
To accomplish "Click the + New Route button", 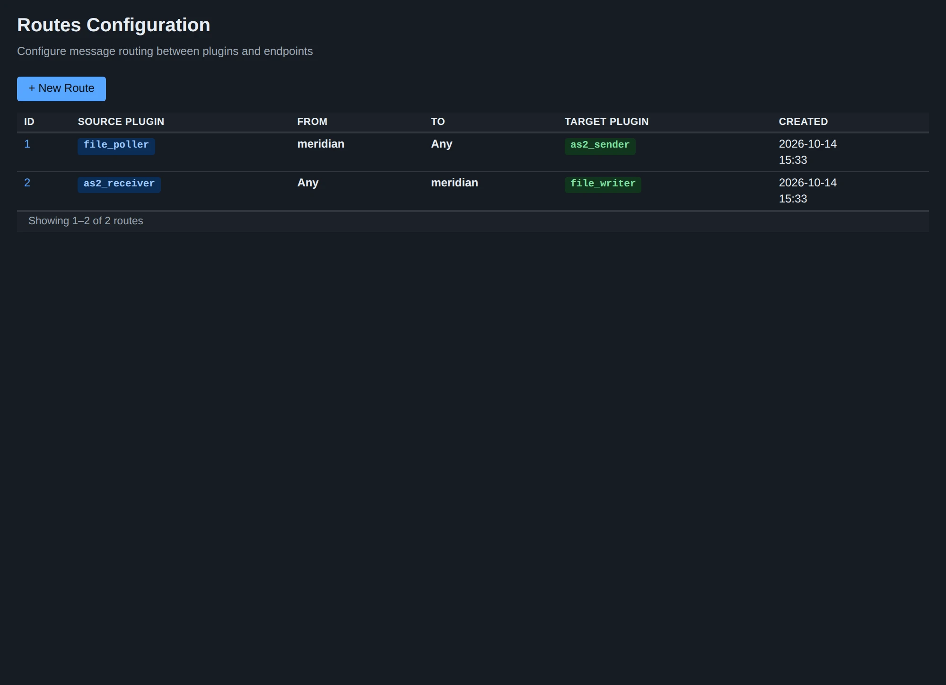I will pos(61,88).
